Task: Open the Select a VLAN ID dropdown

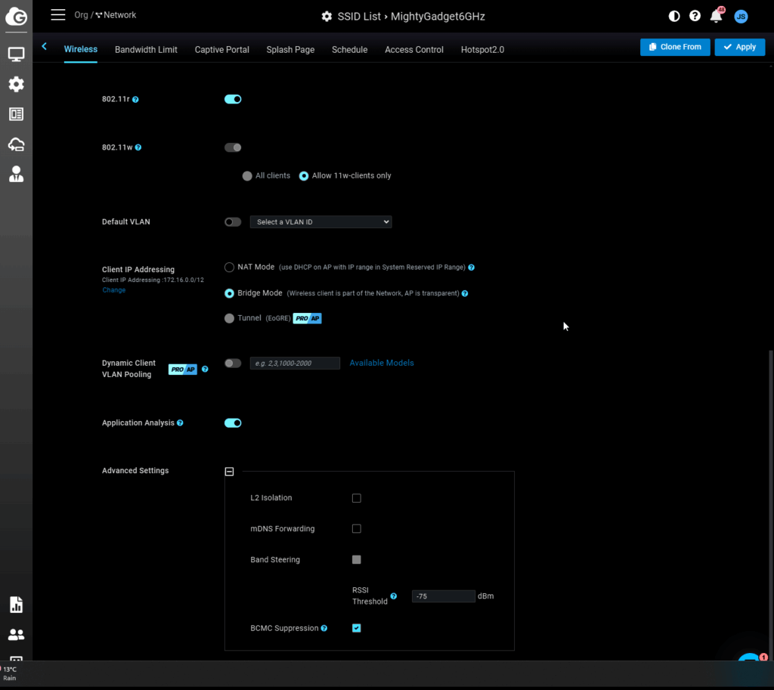Action: [x=320, y=222]
